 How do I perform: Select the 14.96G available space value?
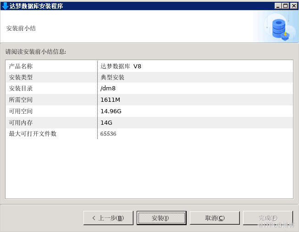click(x=111, y=111)
